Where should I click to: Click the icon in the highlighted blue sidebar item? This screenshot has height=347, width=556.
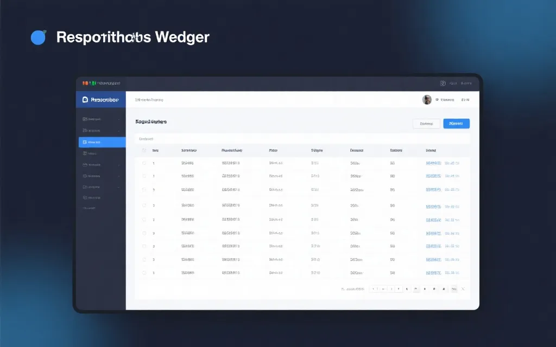[85, 142]
